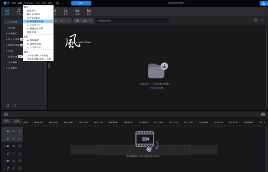
Task: Click the 搜尋我的媒體 search field
Action: (x=131, y=21)
